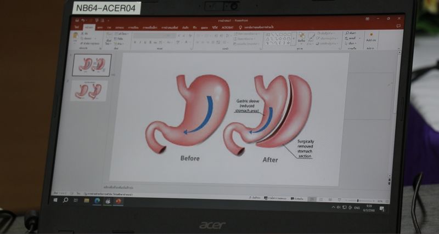Use the Format Painter brush

click(90, 44)
